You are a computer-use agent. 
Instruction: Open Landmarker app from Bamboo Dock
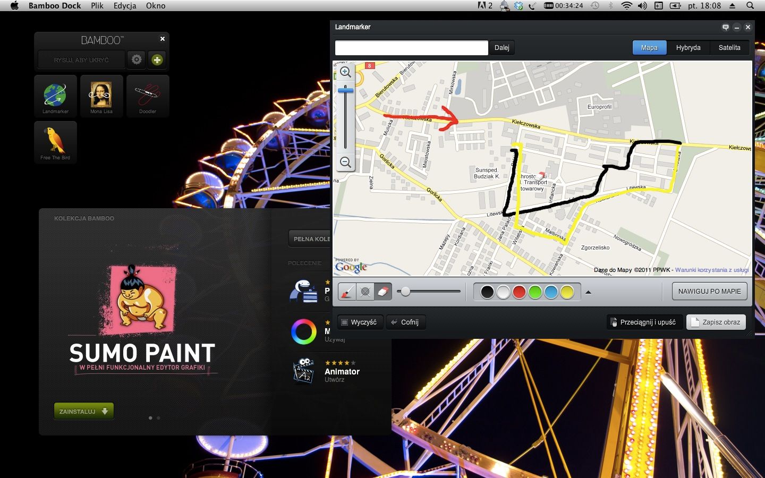(x=55, y=96)
